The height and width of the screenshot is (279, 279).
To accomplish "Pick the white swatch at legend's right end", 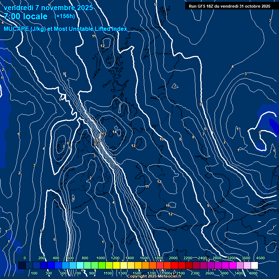I will point(254,266).
